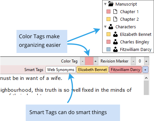The height and width of the screenshot is (121, 154).
Task: Collapse the Manuscript tree node
Action: [105, 4]
